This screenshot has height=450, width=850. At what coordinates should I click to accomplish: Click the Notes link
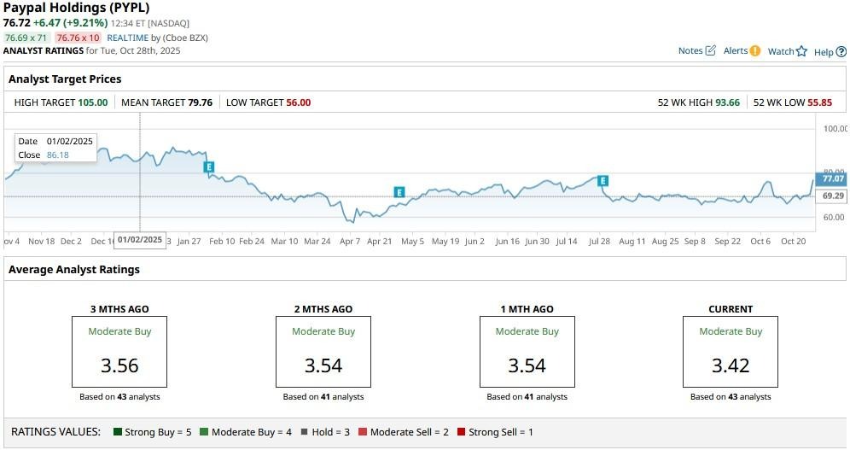(690, 50)
